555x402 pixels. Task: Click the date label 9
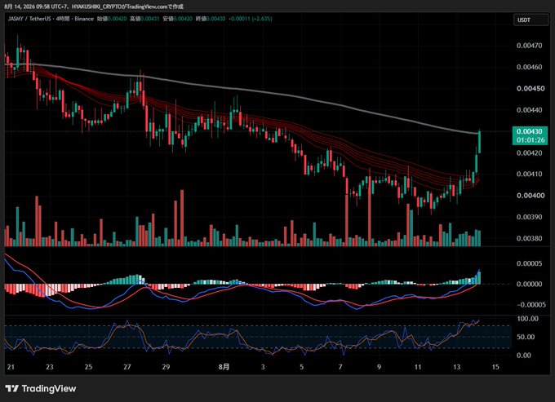379,367
